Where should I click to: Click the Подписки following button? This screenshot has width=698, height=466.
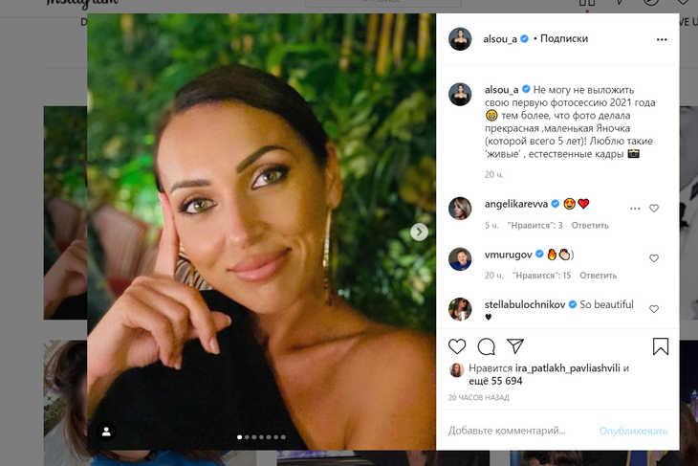(x=564, y=39)
